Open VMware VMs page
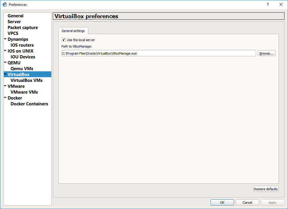The width and height of the screenshot is (288, 209). (24, 92)
